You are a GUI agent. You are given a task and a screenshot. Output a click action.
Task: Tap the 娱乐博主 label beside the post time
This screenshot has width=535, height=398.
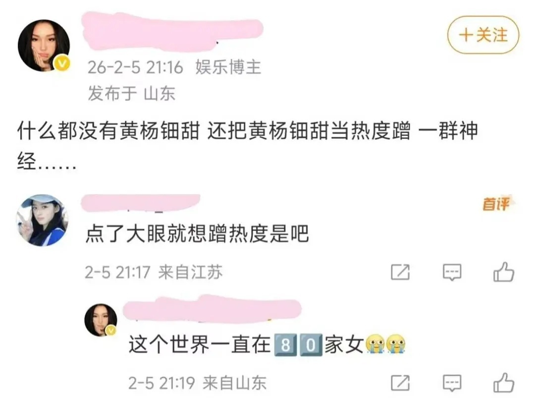pos(228,67)
